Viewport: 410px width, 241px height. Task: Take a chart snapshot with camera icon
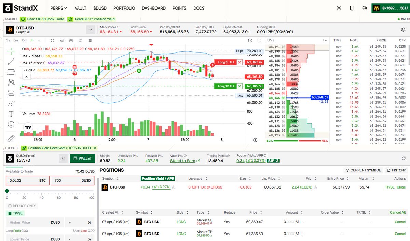(71, 40)
